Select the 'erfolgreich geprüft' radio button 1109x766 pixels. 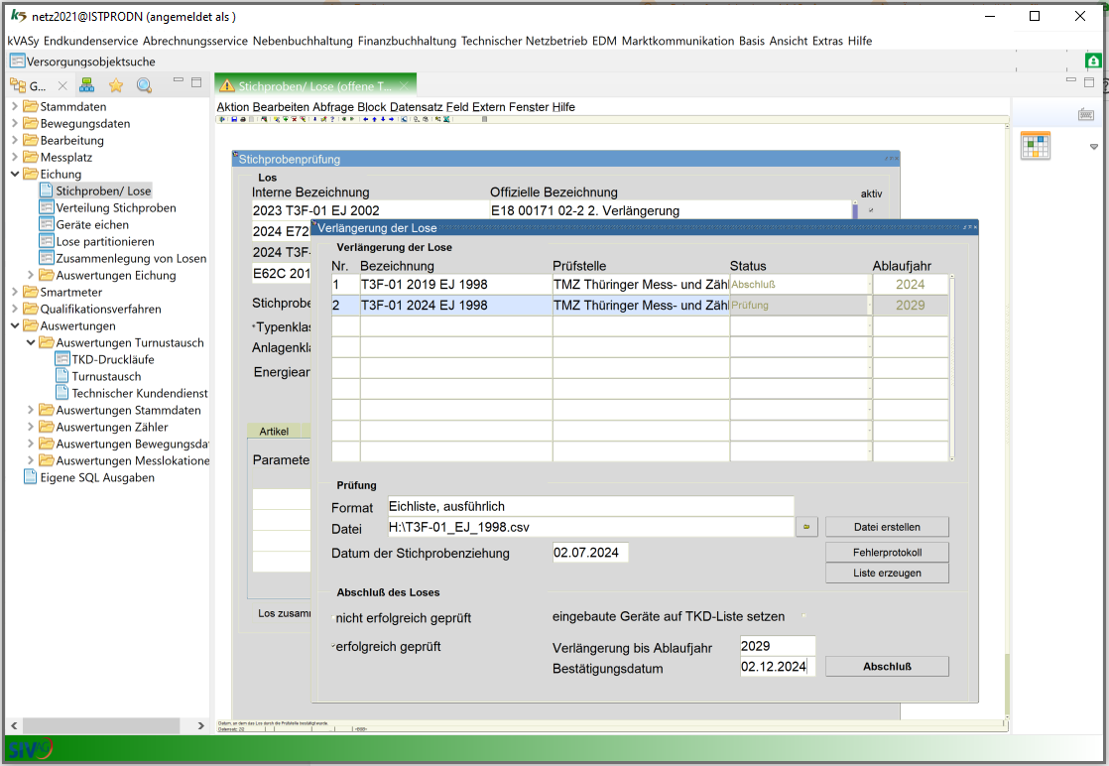pyautogui.click(x=334, y=646)
